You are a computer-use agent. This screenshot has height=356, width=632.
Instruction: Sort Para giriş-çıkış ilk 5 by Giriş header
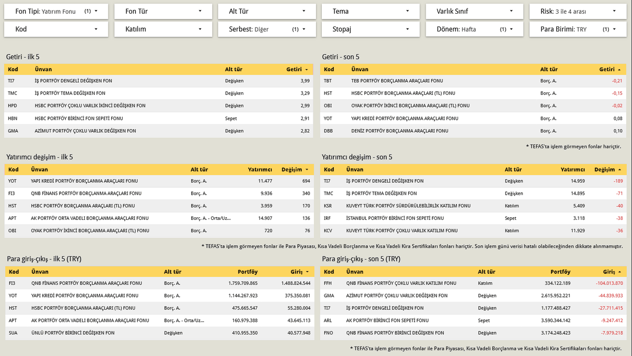pyautogui.click(x=297, y=272)
